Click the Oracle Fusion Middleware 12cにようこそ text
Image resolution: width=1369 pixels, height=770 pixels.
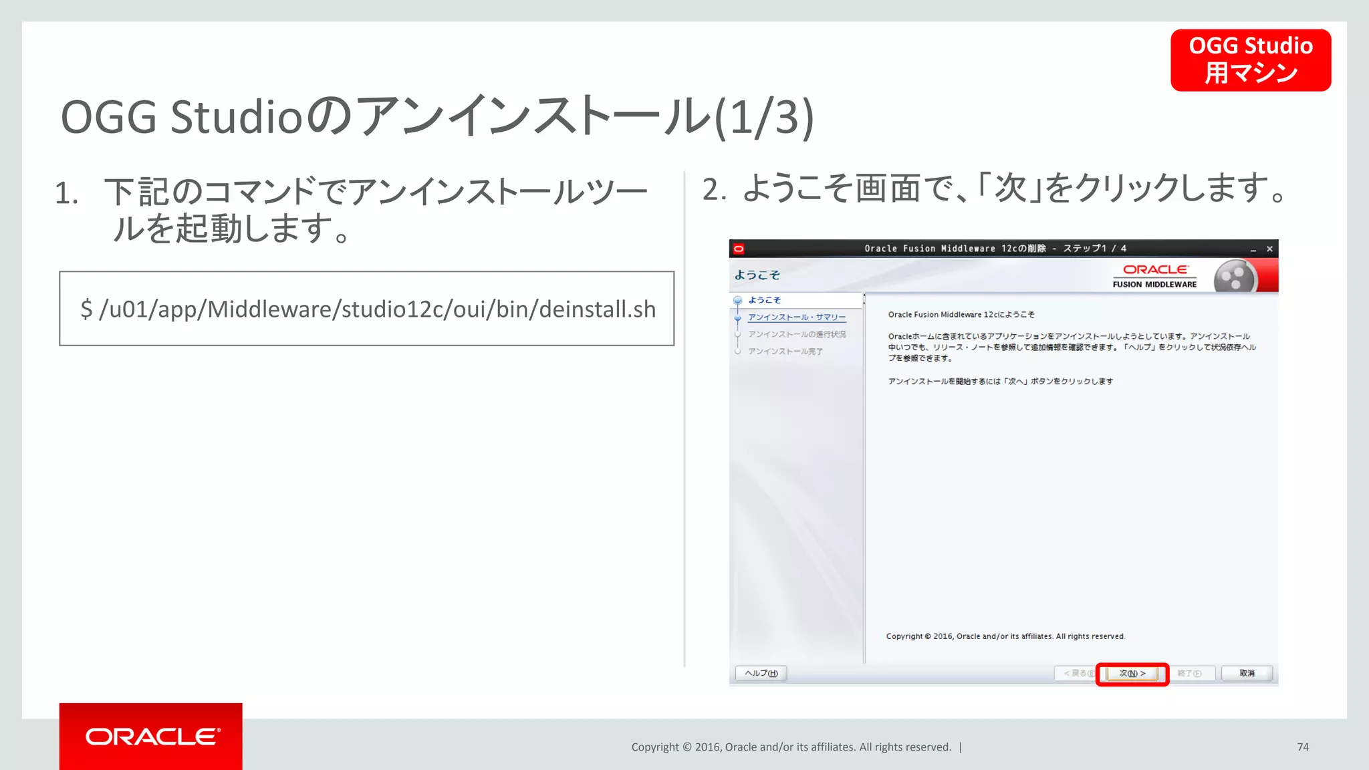961,315
